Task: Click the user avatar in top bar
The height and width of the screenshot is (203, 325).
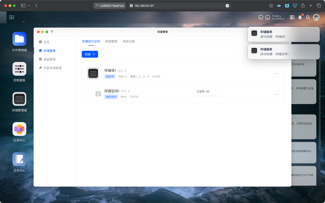Action: point(316,17)
